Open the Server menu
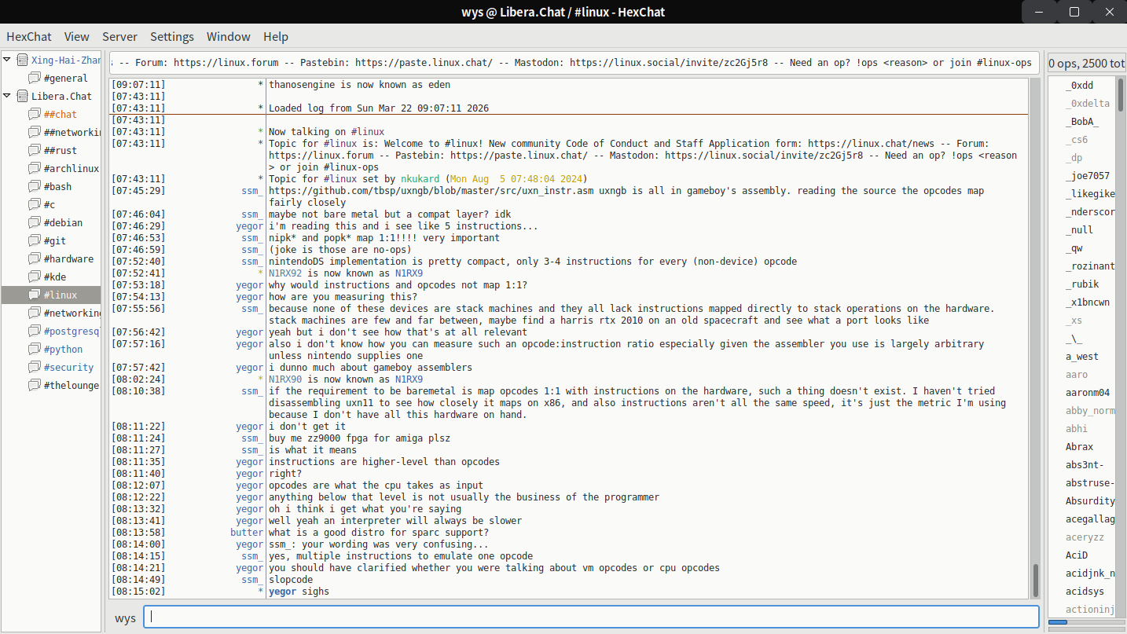1127x634 pixels. pyautogui.click(x=119, y=37)
